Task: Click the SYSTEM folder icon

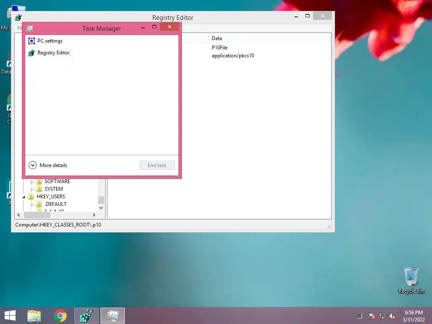Action: (39, 189)
